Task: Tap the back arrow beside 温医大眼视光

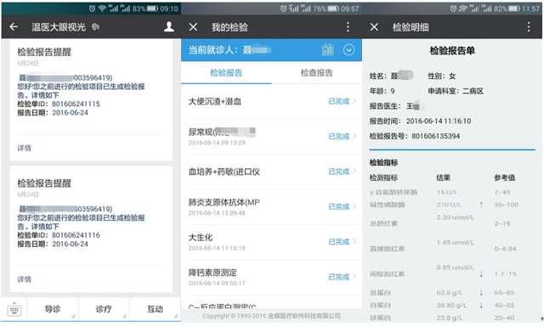Action: [x=14, y=26]
